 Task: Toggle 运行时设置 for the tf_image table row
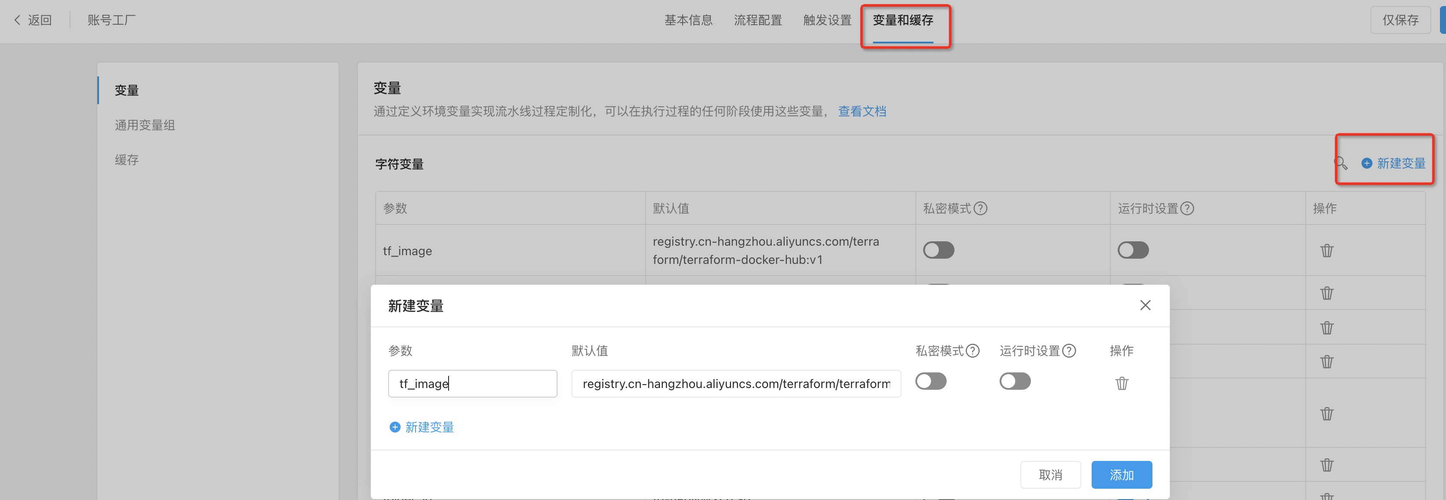pyautogui.click(x=1133, y=250)
